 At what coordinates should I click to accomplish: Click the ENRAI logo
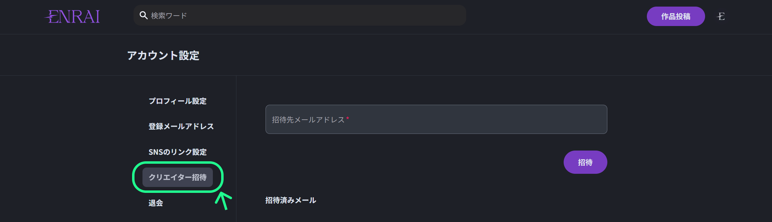pyautogui.click(x=72, y=16)
